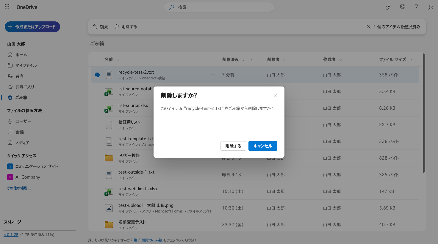Screen dimensions: 438x244
Task: Open 作成またはアップロード button
Action: (x=32, y=27)
